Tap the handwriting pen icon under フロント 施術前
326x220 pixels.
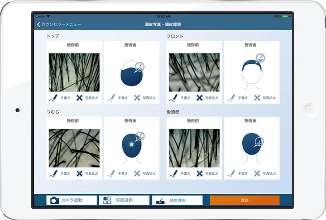tap(173, 97)
